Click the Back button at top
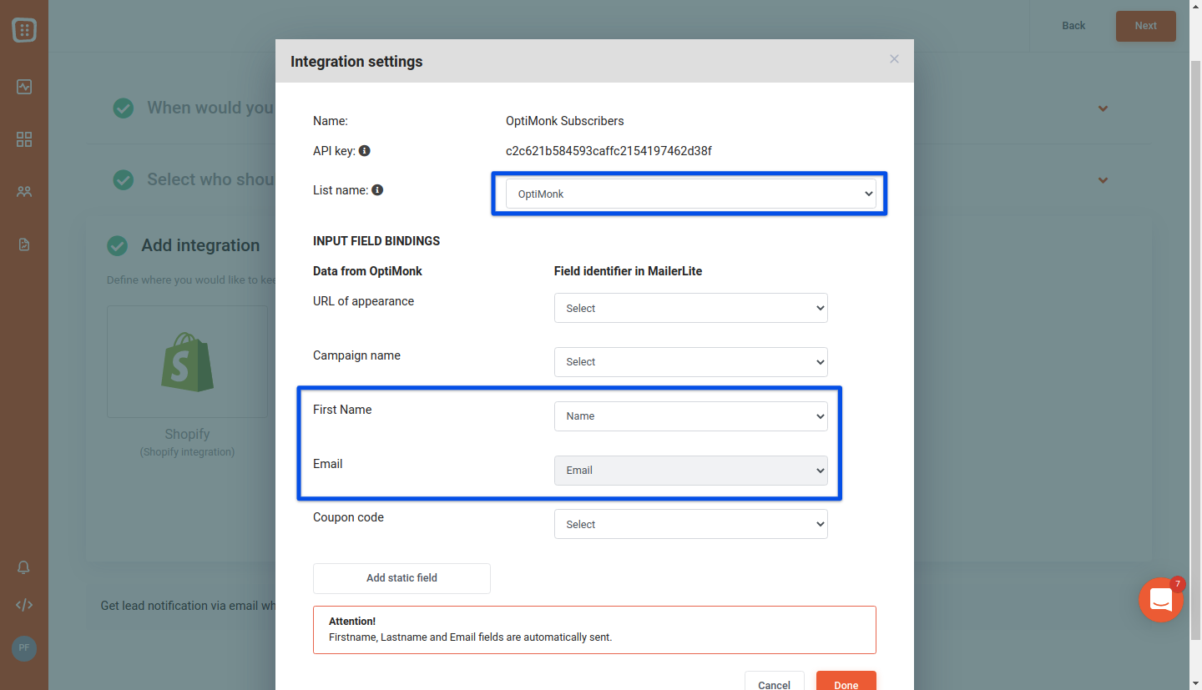Image resolution: width=1202 pixels, height=690 pixels. pos(1073,26)
